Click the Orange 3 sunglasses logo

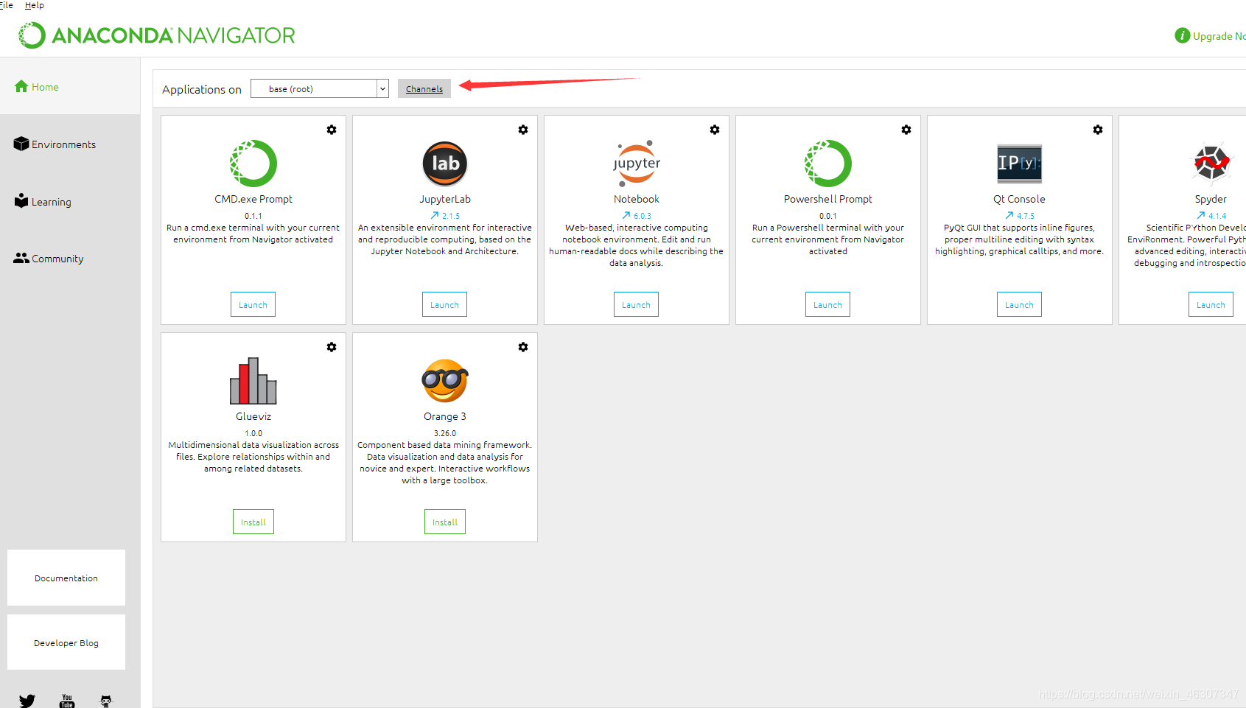coord(445,381)
